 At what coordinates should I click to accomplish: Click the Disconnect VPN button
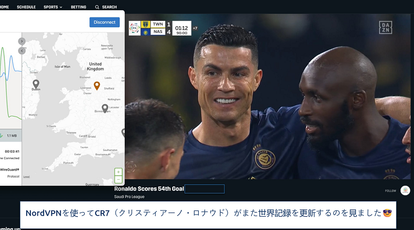coord(104,22)
